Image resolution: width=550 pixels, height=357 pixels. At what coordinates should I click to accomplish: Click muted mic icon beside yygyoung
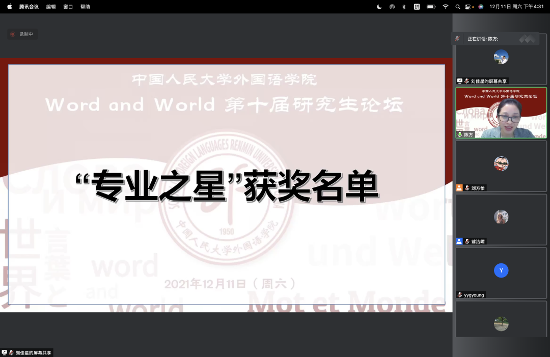[x=460, y=295]
